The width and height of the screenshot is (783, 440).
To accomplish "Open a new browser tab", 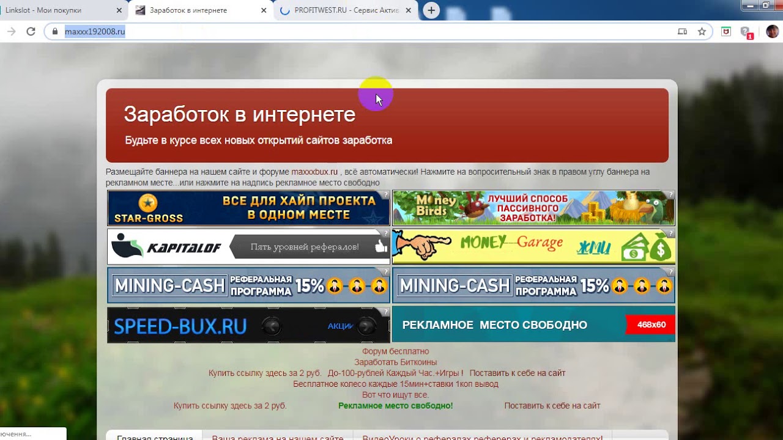I will [431, 10].
